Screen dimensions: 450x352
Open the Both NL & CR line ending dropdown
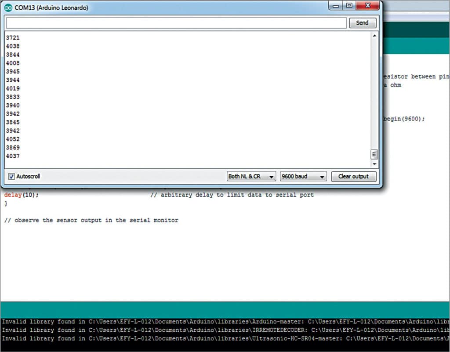251,177
